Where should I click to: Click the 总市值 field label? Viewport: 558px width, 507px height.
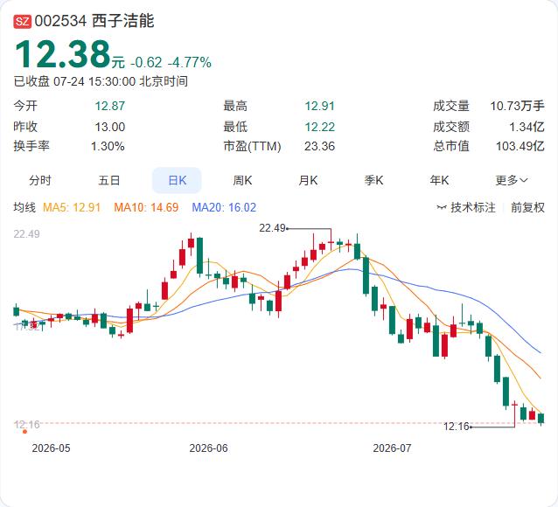point(451,146)
